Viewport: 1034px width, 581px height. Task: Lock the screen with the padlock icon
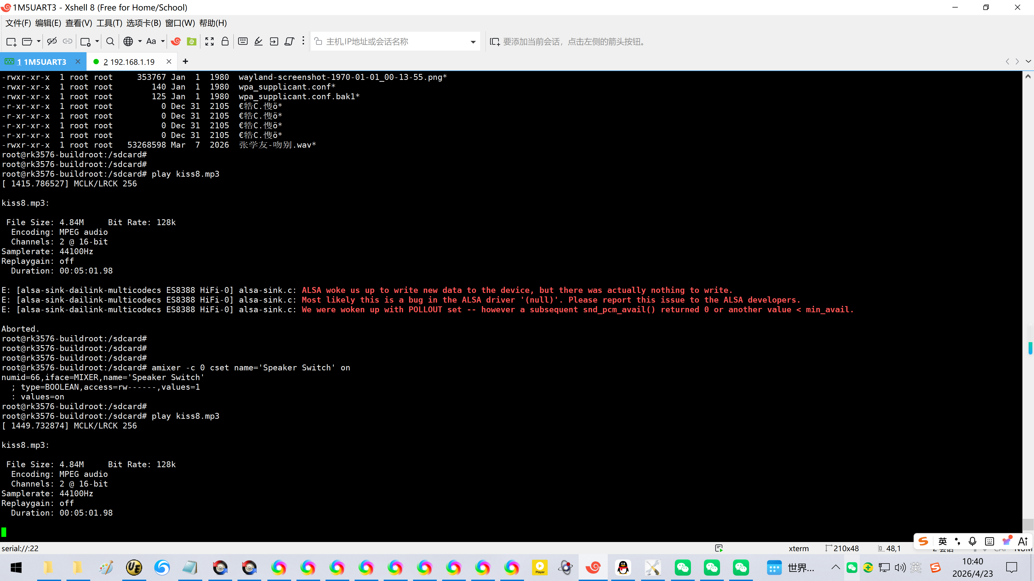(x=225, y=41)
